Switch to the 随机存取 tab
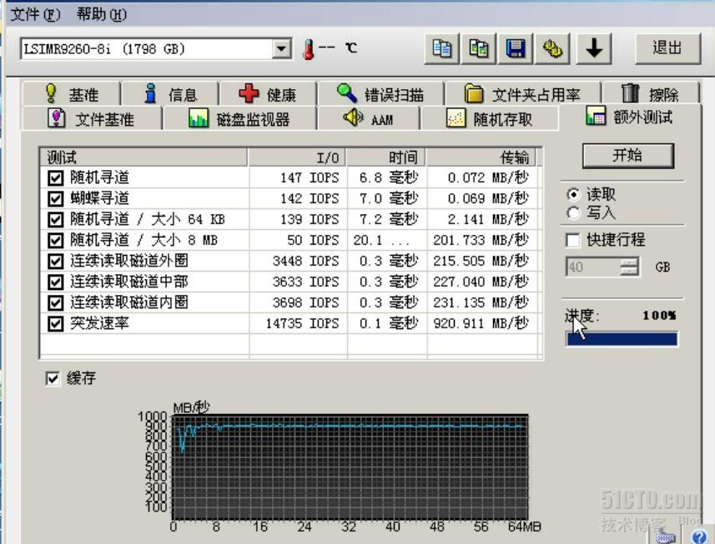The width and height of the screenshot is (715, 544). click(490, 119)
